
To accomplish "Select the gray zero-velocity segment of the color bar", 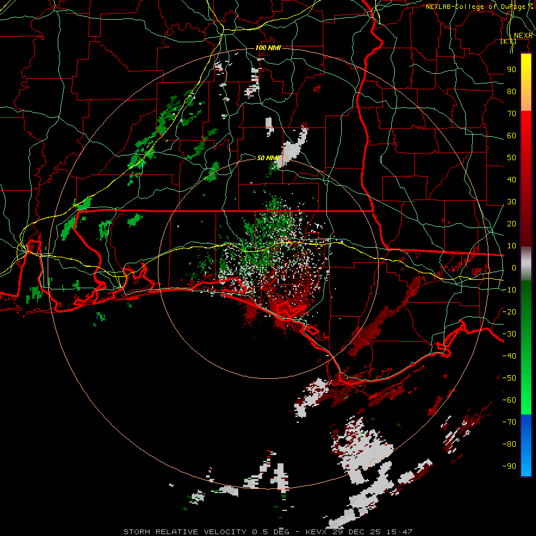I will coord(526,264).
